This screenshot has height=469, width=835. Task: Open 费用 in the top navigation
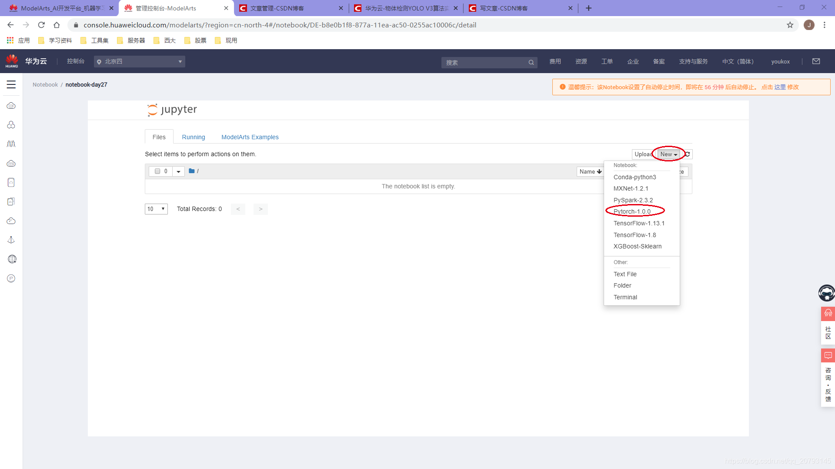click(555, 61)
